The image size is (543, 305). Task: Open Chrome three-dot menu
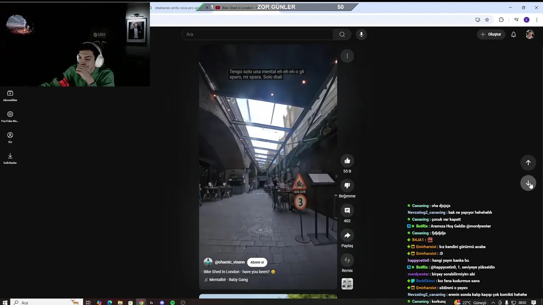click(537, 19)
